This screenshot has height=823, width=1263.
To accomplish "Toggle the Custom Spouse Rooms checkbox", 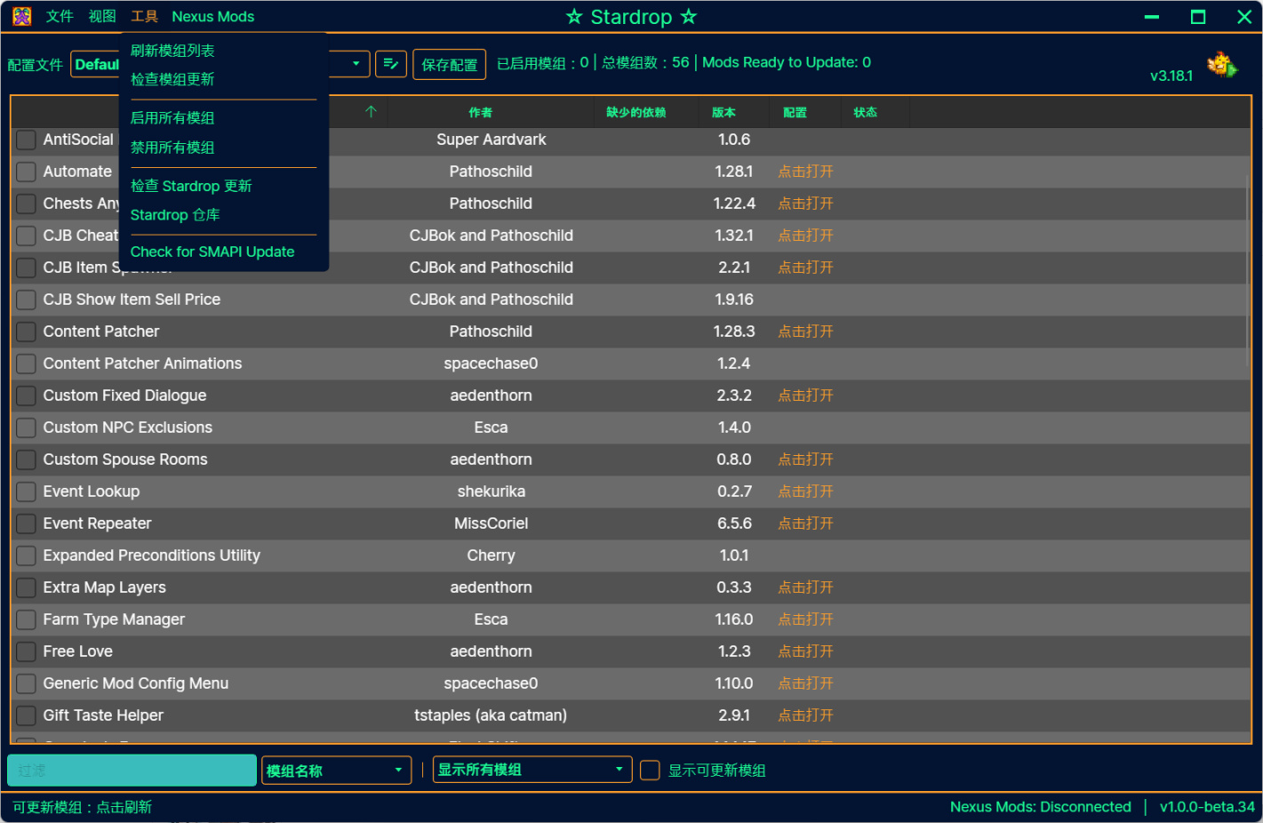I will pyautogui.click(x=27, y=459).
